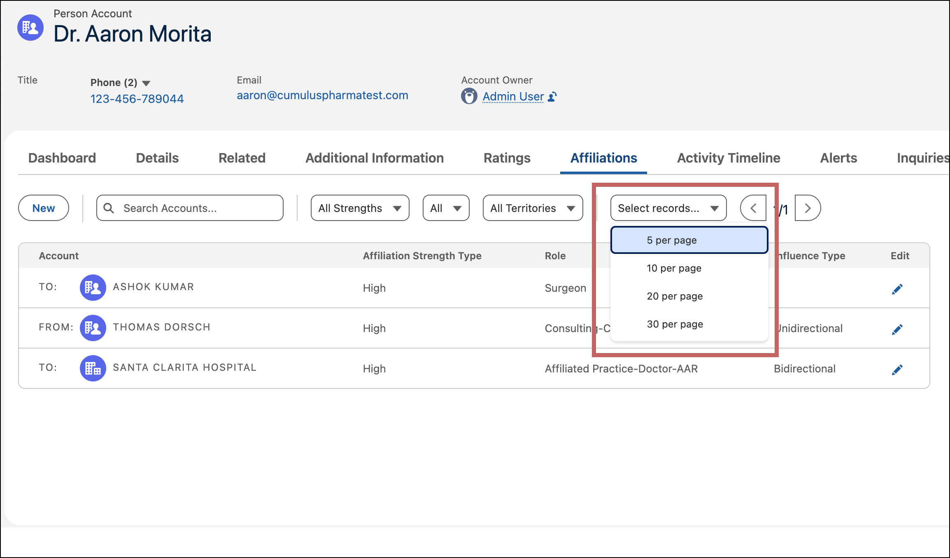Open the All filter dropdown
Image resolution: width=950 pixels, height=558 pixels.
pyautogui.click(x=446, y=208)
